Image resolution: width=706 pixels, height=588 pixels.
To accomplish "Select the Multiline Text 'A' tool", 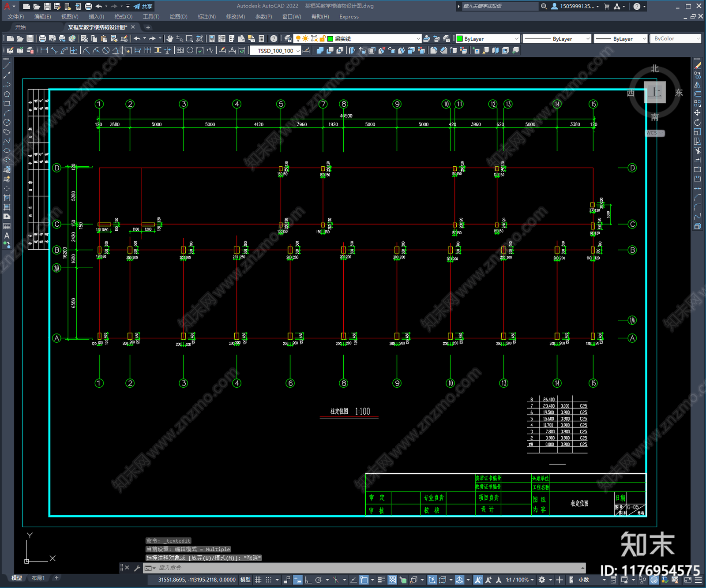I will 7,236.
